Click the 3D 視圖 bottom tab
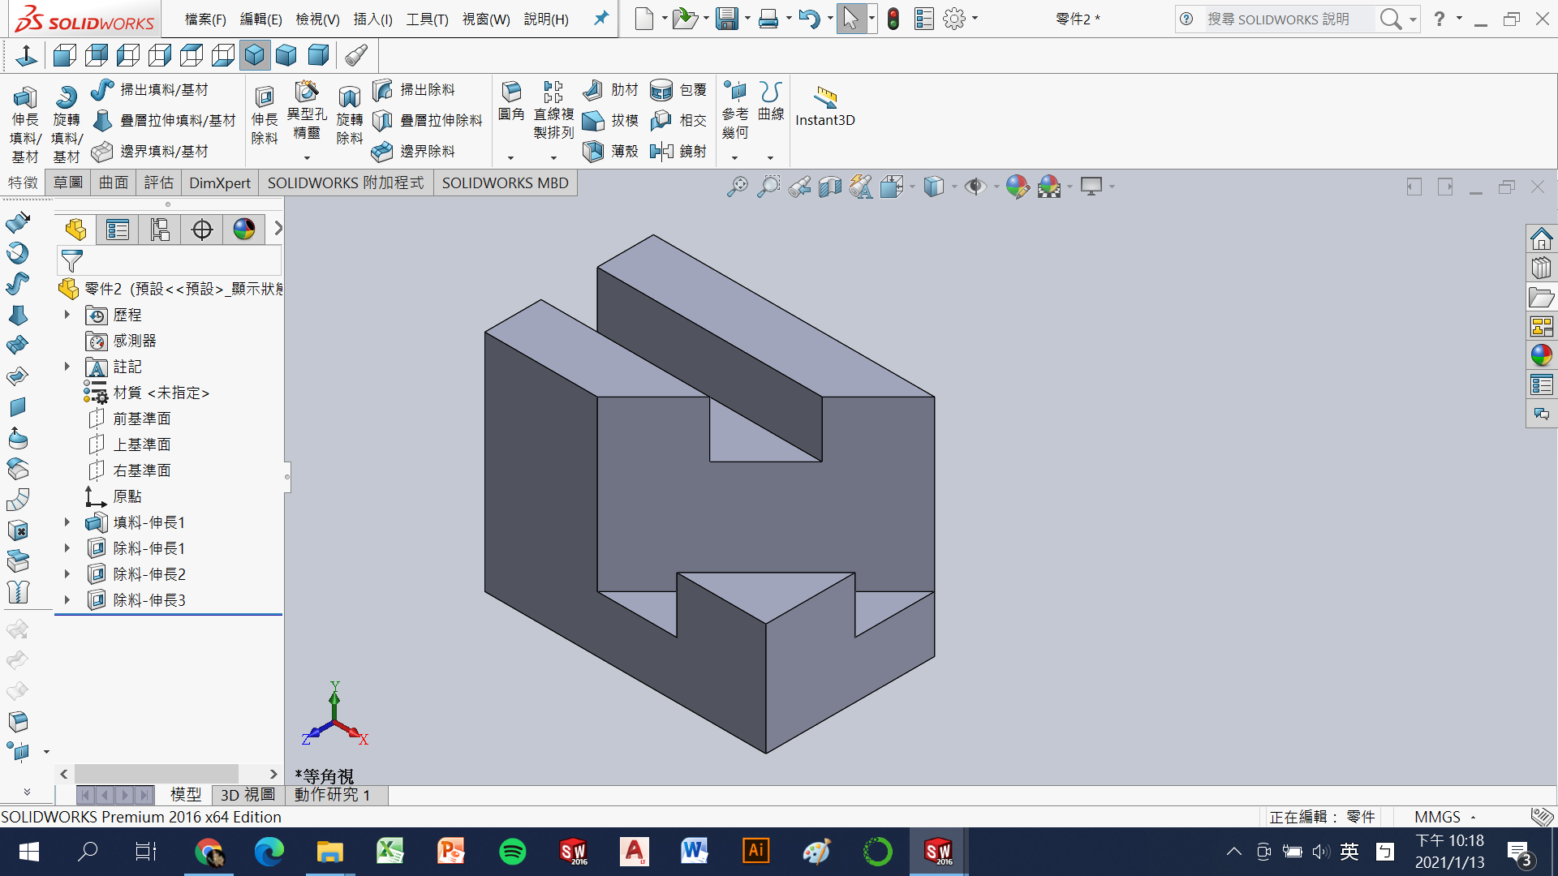 tap(247, 795)
